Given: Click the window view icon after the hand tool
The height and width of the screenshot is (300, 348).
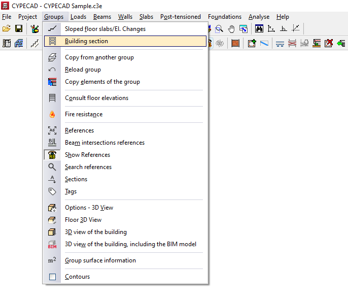Looking at the screenshot, I should click(243, 29).
